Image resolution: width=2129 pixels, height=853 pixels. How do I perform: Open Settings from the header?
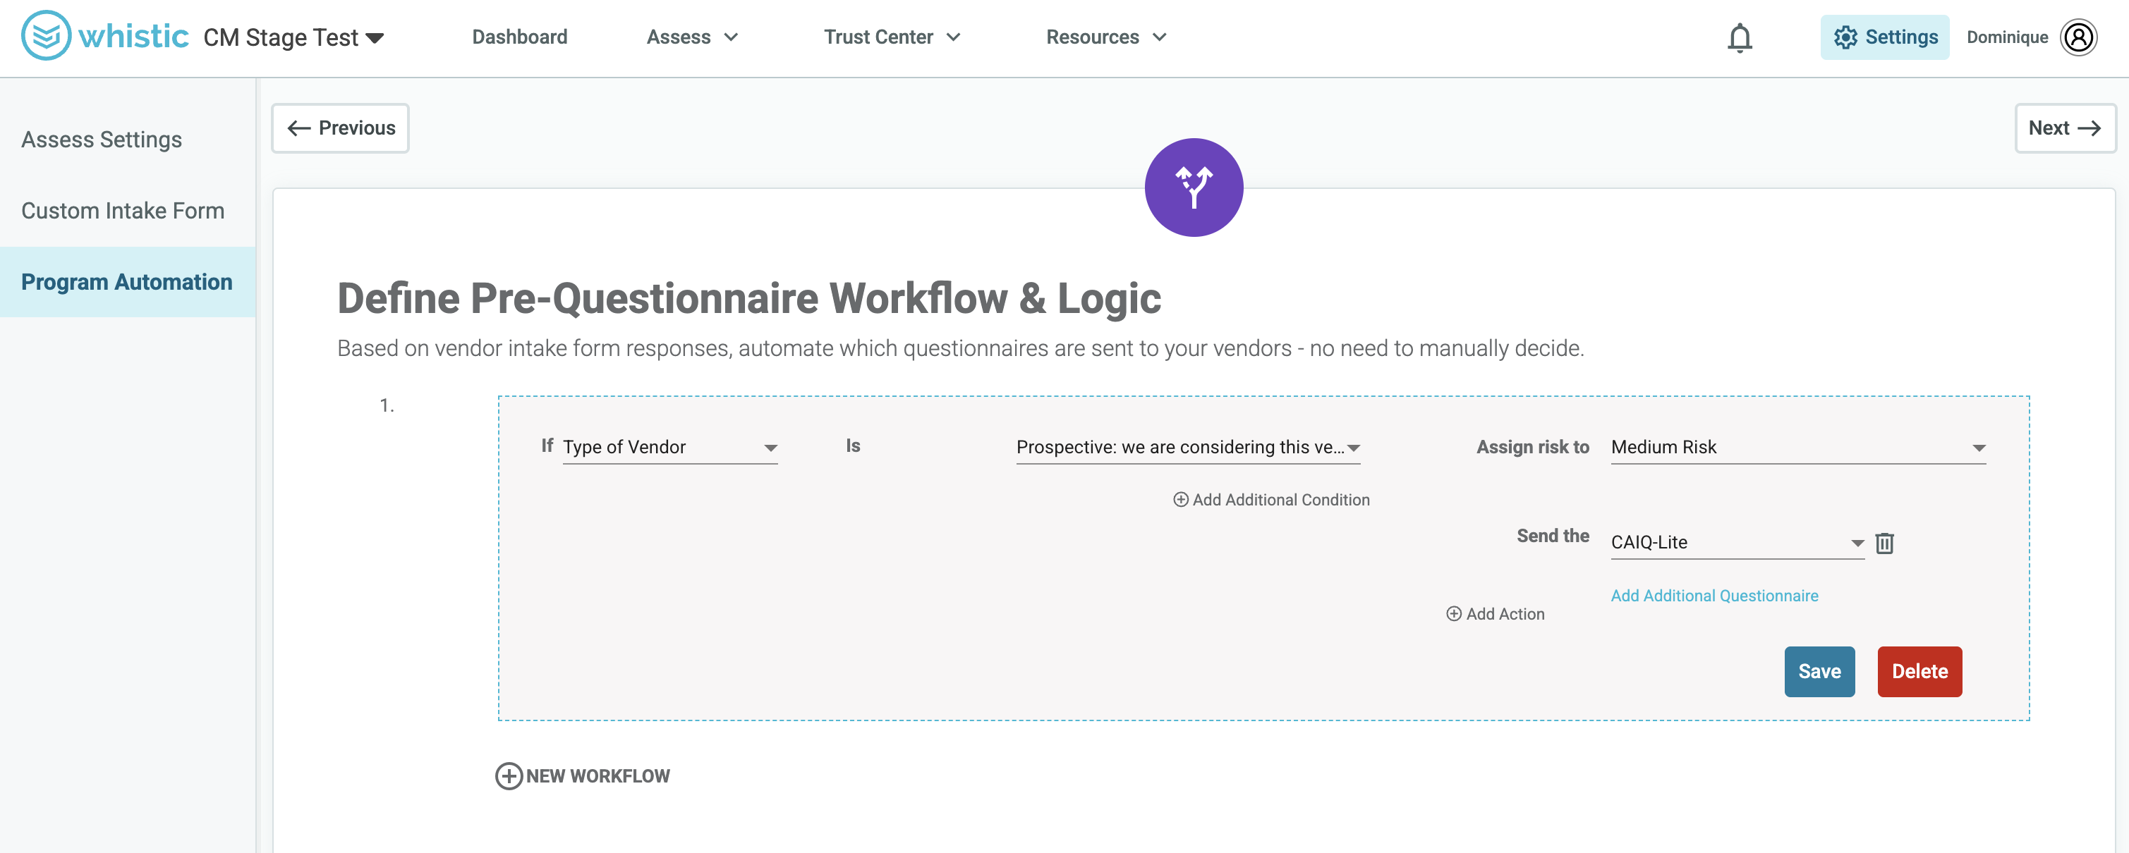point(1884,37)
